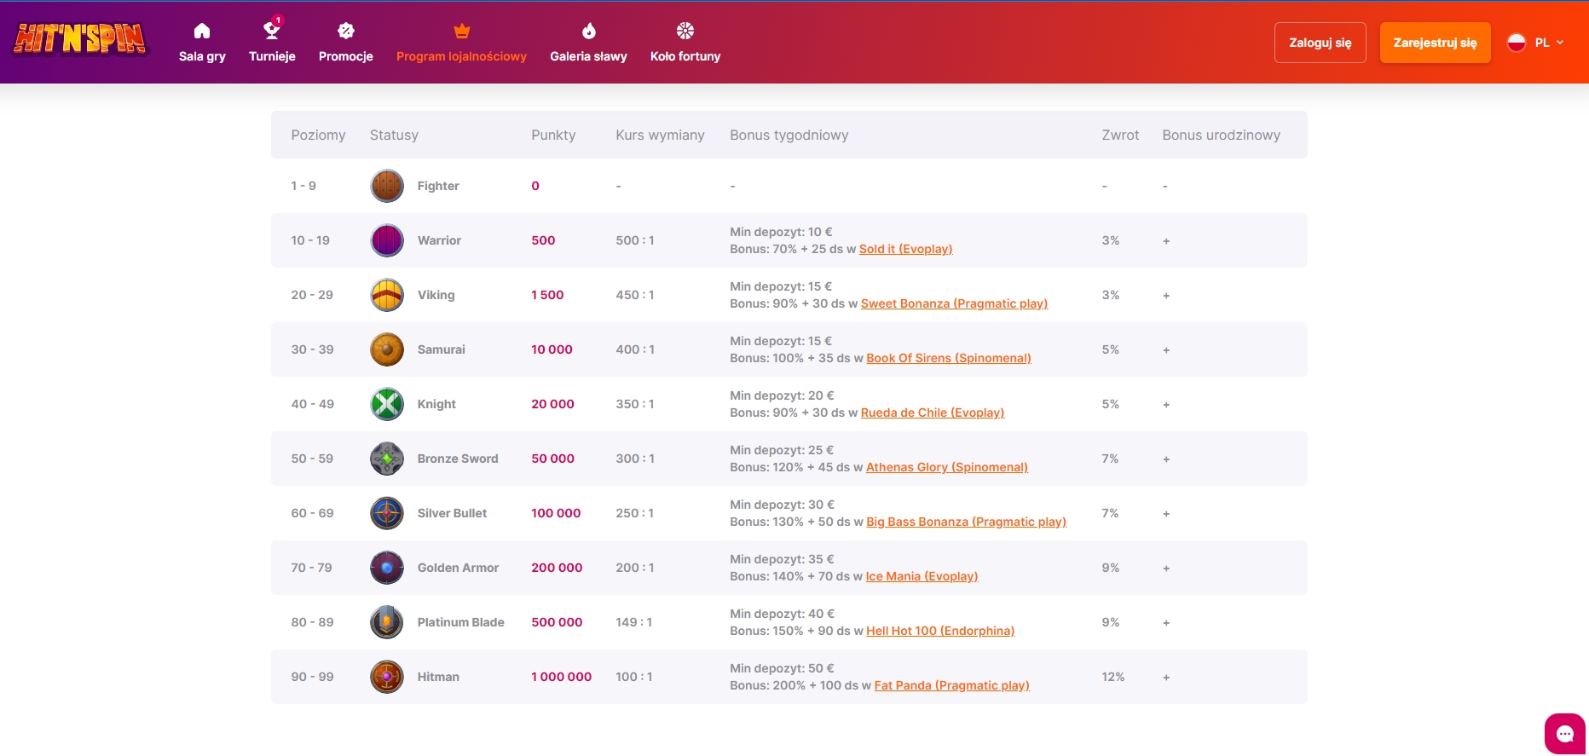The width and height of the screenshot is (1589, 756).
Task: Click the 10 000 points value
Action: click(x=552, y=349)
